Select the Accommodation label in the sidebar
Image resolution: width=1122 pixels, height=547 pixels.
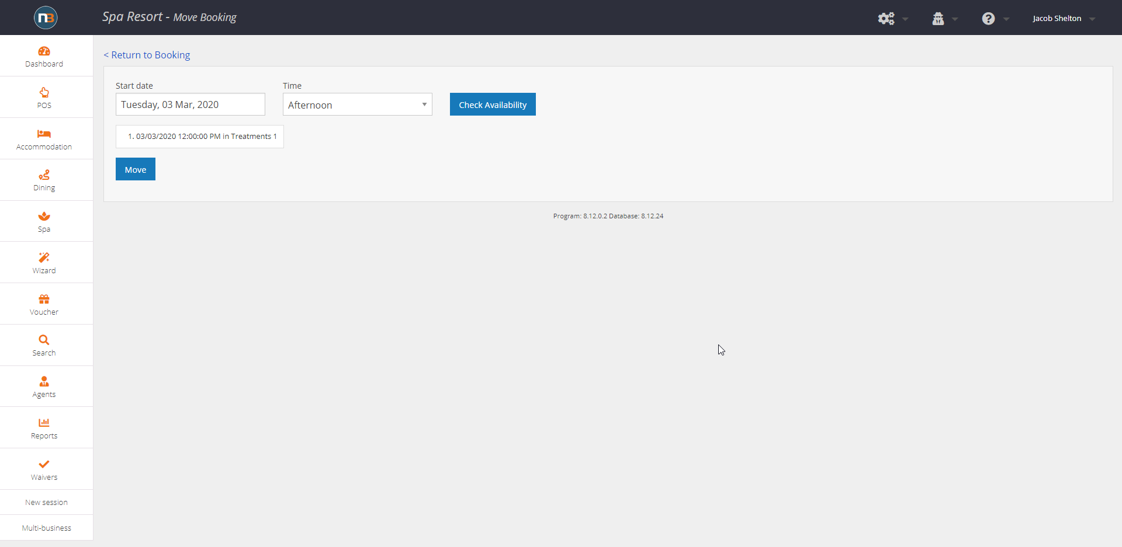[x=44, y=147]
